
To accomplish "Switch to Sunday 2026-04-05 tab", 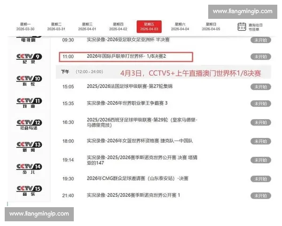I will click(211, 26).
